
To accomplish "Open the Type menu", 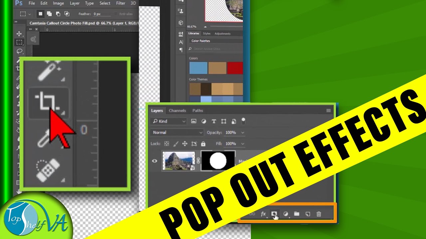I will (89, 3).
